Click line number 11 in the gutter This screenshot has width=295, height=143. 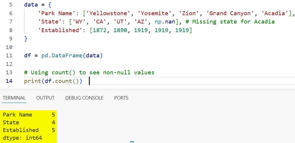pos(9,56)
